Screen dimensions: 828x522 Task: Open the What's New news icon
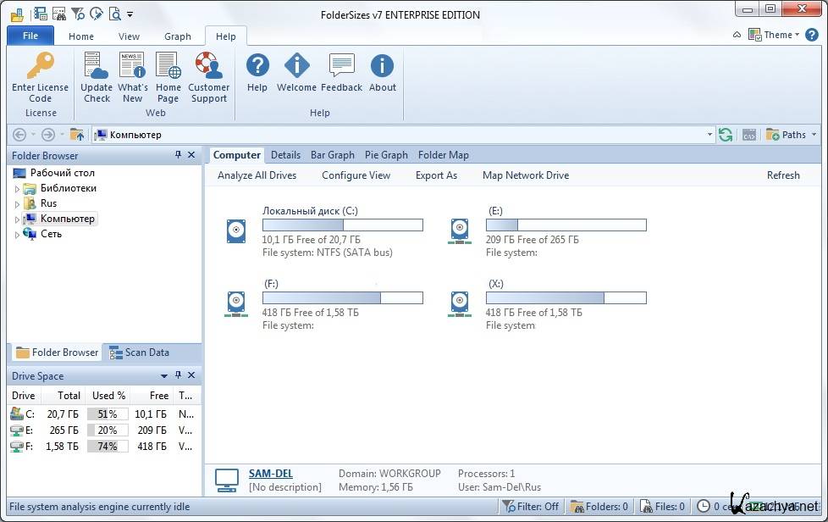point(132,66)
